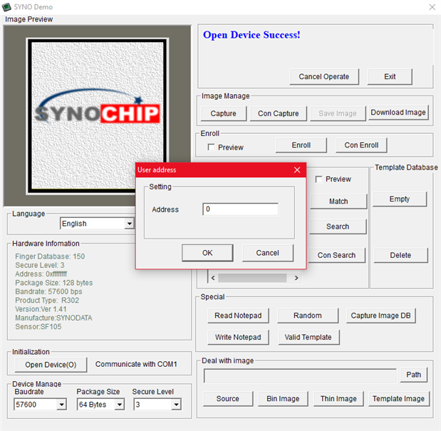Click Thin Image button
Image resolution: width=441 pixels, height=431 pixels.
(x=338, y=399)
